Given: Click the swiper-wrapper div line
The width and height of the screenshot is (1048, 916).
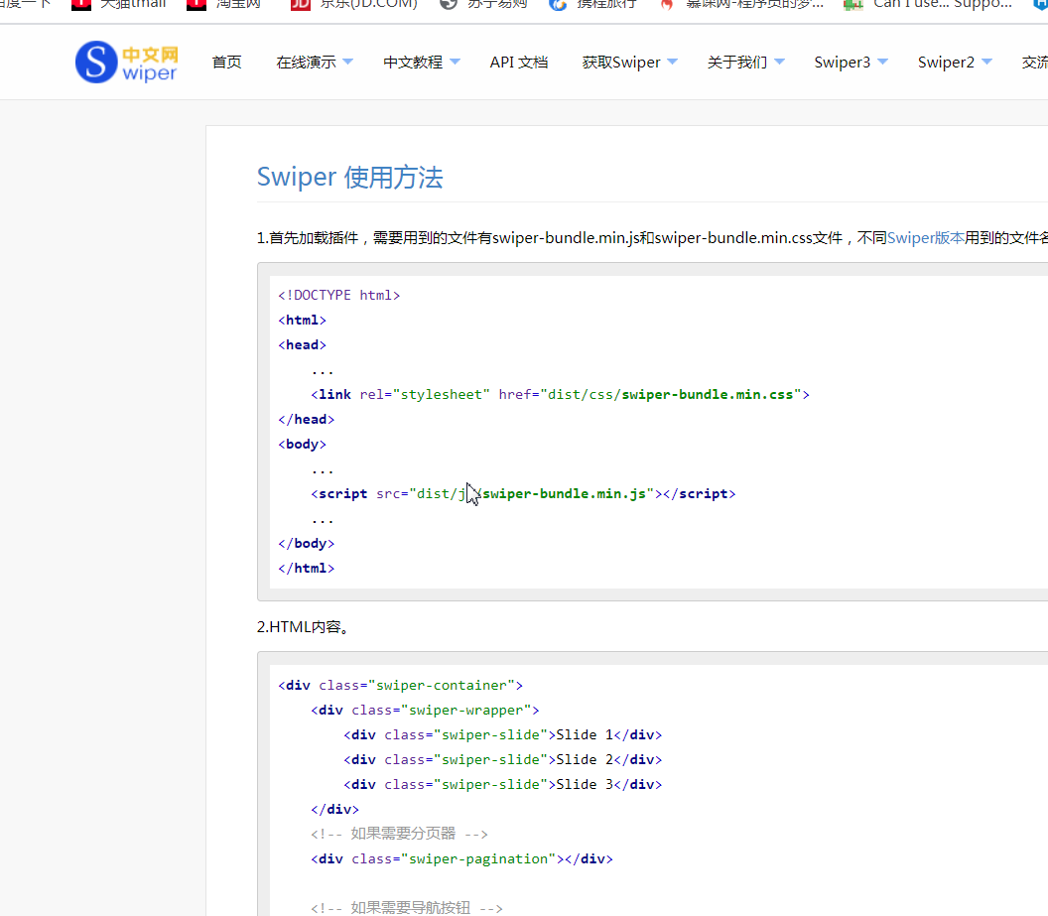Looking at the screenshot, I should pos(425,711).
